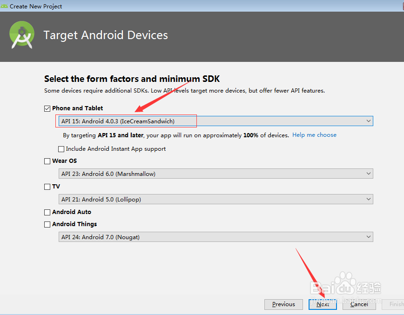Enable the TV form factor
Viewport: 404px width, 315px height.
47,187
